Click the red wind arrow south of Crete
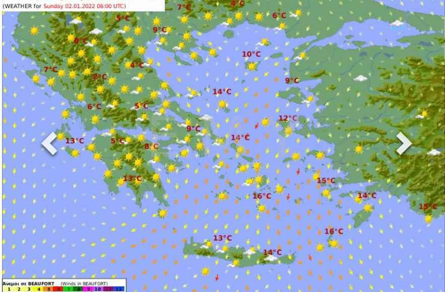 (x=217, y=277)
